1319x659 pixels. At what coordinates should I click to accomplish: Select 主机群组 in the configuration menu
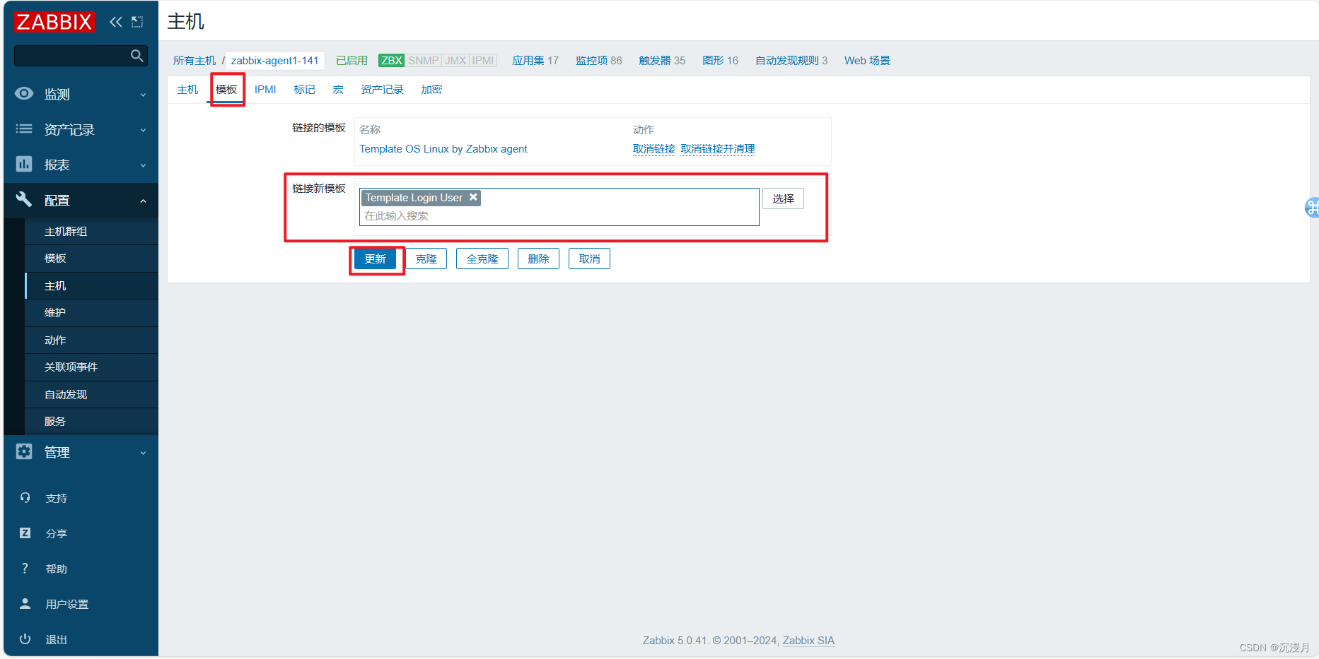click(x=65, y=231)
